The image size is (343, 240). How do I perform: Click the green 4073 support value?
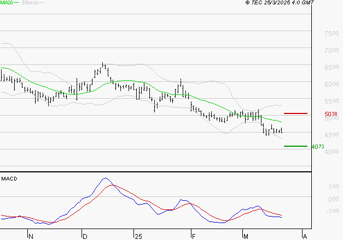coord(318,147)
